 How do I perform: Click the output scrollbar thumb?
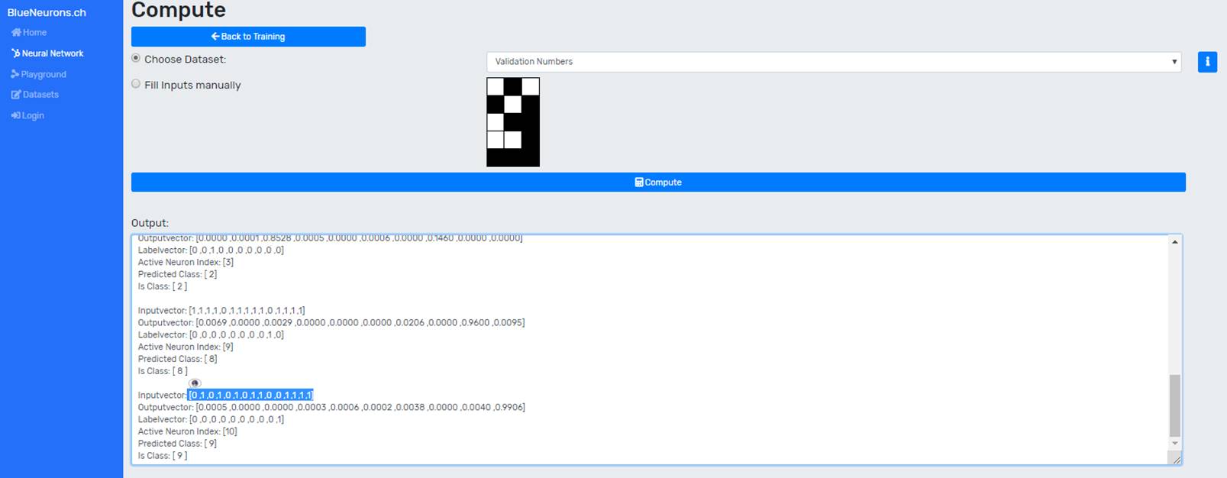1174,405
